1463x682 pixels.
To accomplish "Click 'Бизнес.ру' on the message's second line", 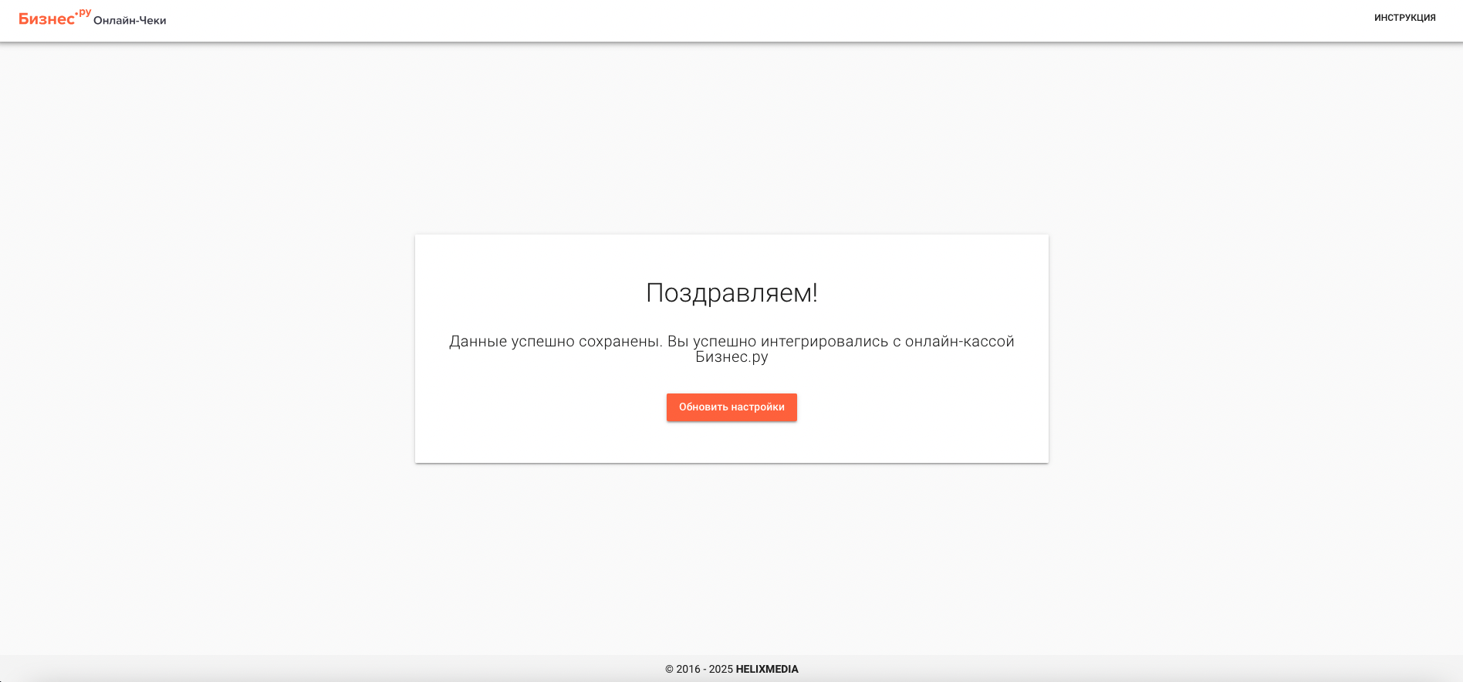I will pos(731,357).
